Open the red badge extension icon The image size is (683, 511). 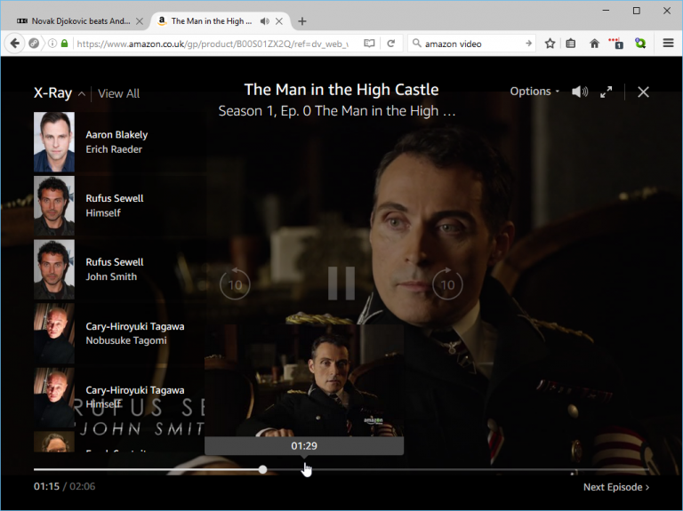[617, 43]
